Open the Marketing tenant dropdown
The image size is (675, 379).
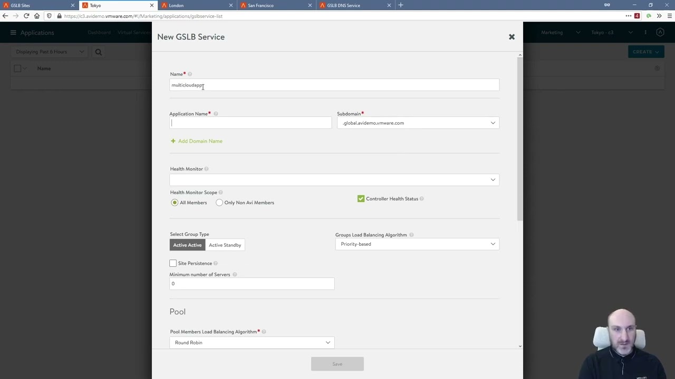coord(560,33)
